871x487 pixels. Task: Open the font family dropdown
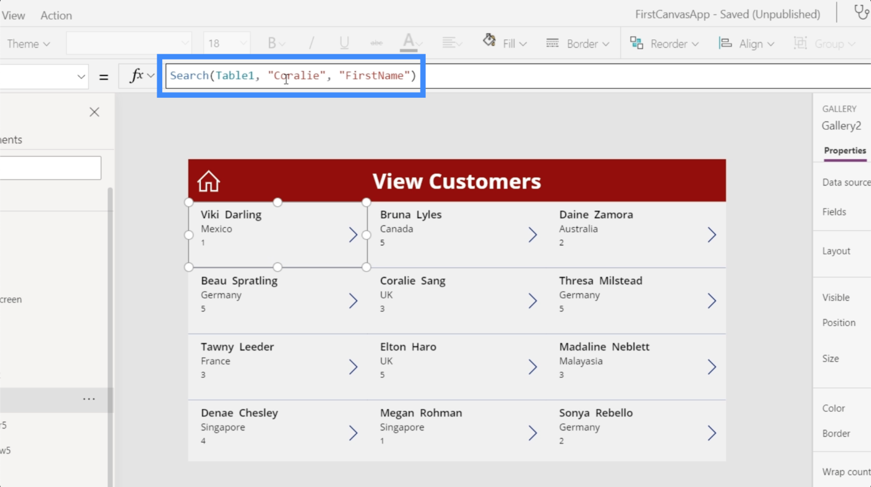129,43
